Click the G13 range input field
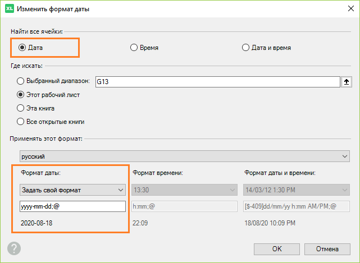Viewport: 360px width, 263px height. pyautogui.click(x=217, y=81)
